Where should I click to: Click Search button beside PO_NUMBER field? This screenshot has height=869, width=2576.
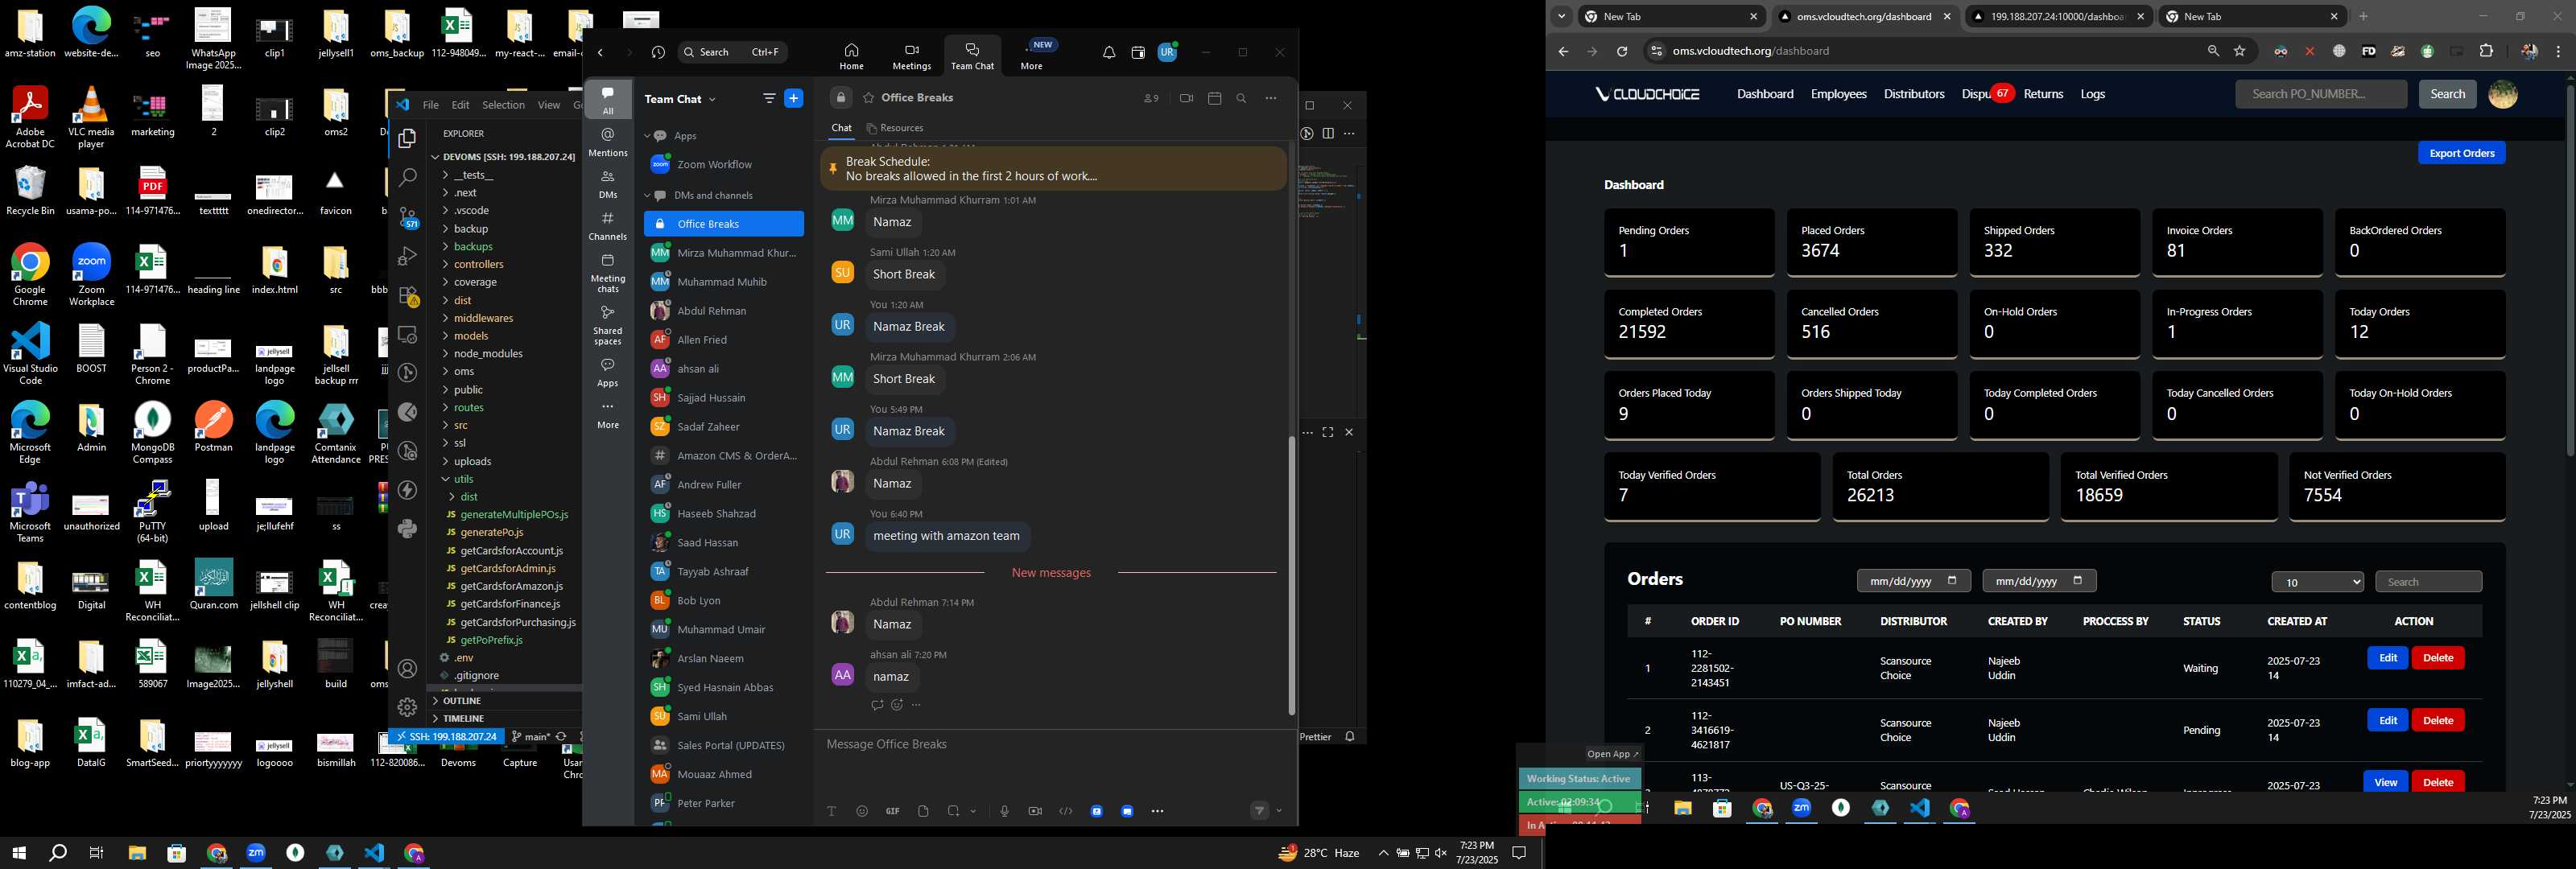click(x=2447, y=94)
